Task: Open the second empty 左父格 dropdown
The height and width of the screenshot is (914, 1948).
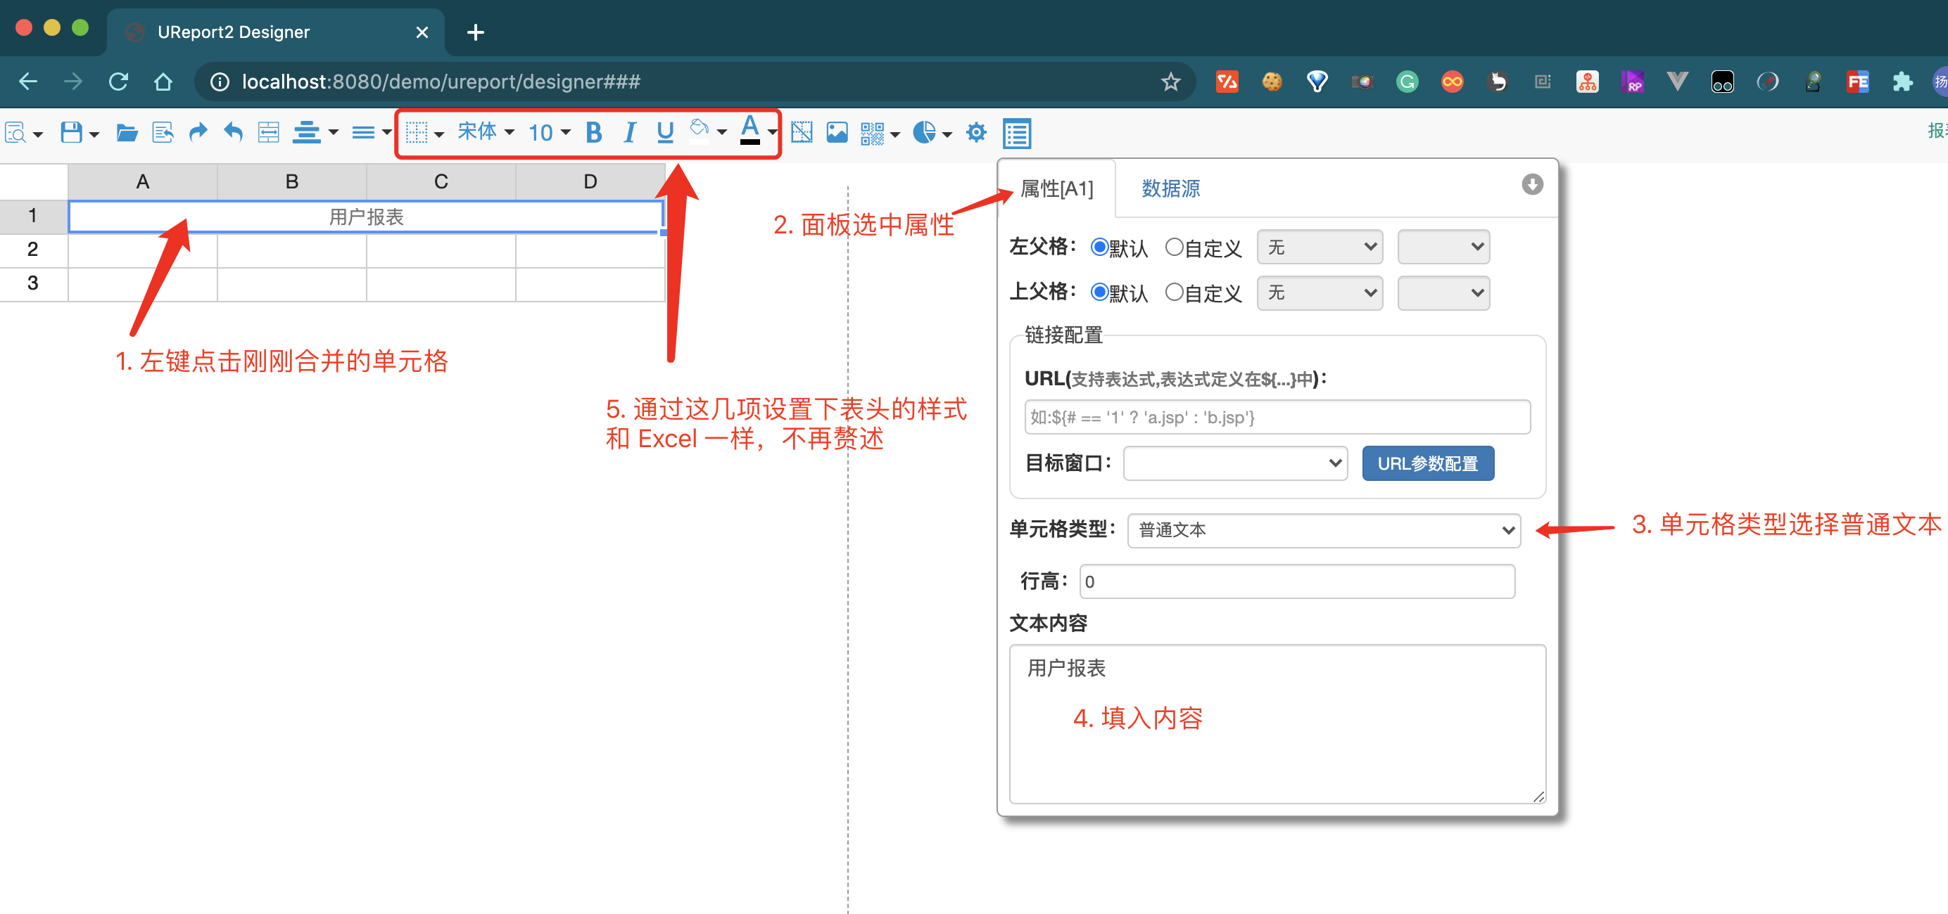Action: 1443,247
